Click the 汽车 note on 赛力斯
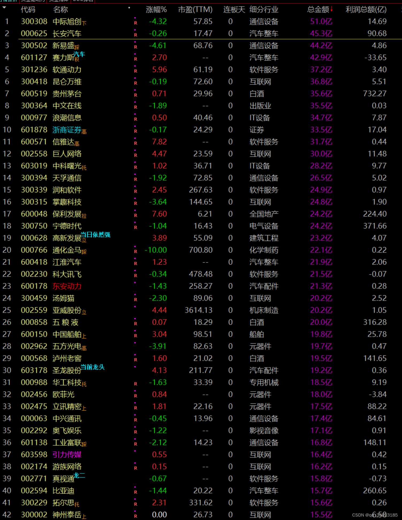The image size is (402, 520). click(79, 54)
